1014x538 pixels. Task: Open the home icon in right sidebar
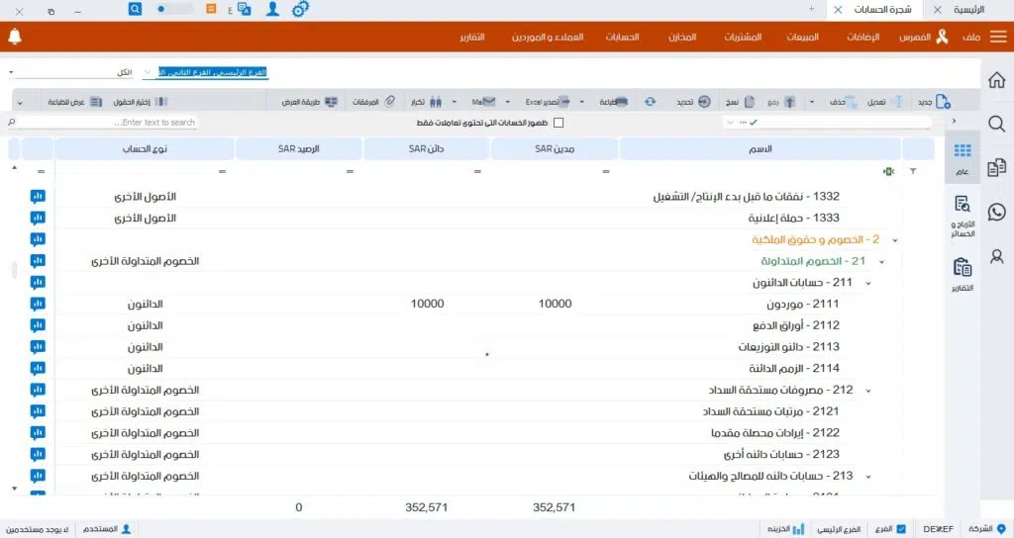pos(996,80)
